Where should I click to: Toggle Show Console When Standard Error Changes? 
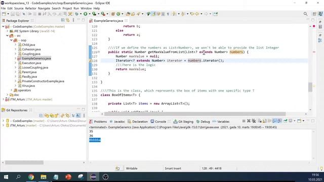pyautogui.click(x=279, y=121)
